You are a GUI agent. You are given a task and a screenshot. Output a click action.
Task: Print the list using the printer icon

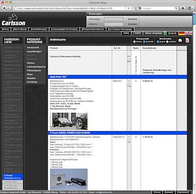tap(180, 40)
